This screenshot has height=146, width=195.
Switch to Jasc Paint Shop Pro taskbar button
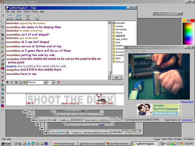point(119,144)
